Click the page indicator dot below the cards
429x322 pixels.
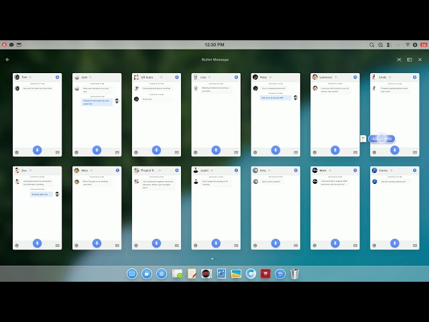pos(212,258)
